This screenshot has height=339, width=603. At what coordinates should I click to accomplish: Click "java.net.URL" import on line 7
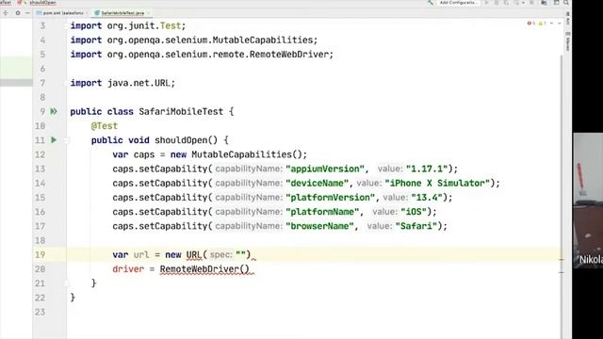(x=139, y=83)
